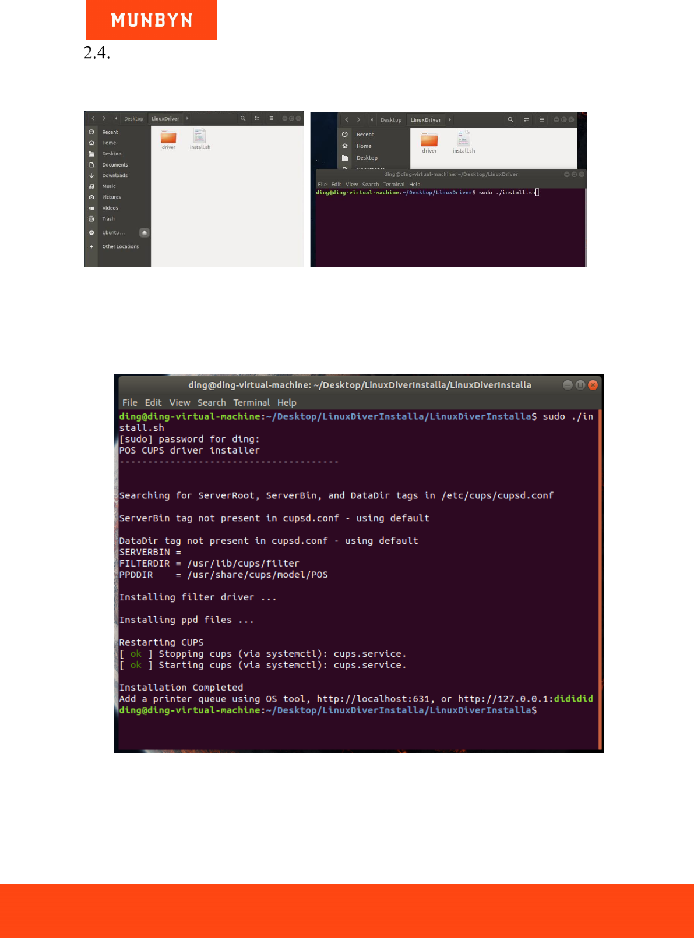This screenshot has width=694, height=938.
Task: Click the forward arrow in the file manager showing Trash
Action: [x=104, y=118]
